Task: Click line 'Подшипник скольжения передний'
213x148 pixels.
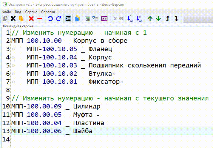Action: 114,65
